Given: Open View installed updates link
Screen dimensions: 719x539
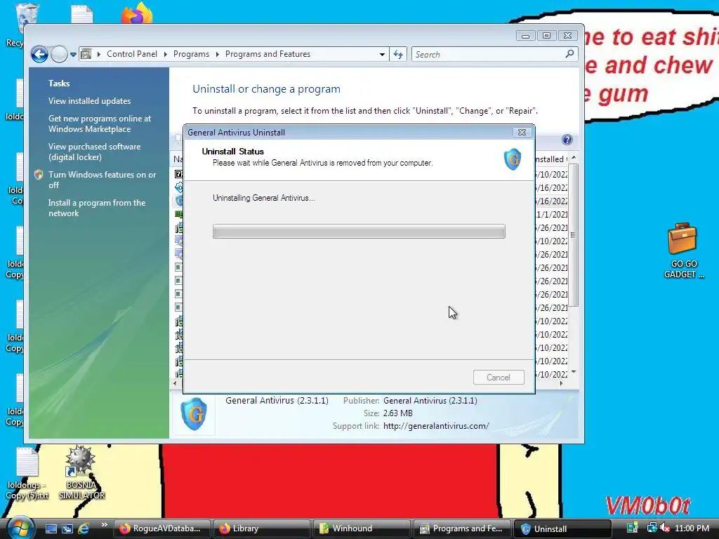Looking at the screenshot, I should tap(89, 101).
